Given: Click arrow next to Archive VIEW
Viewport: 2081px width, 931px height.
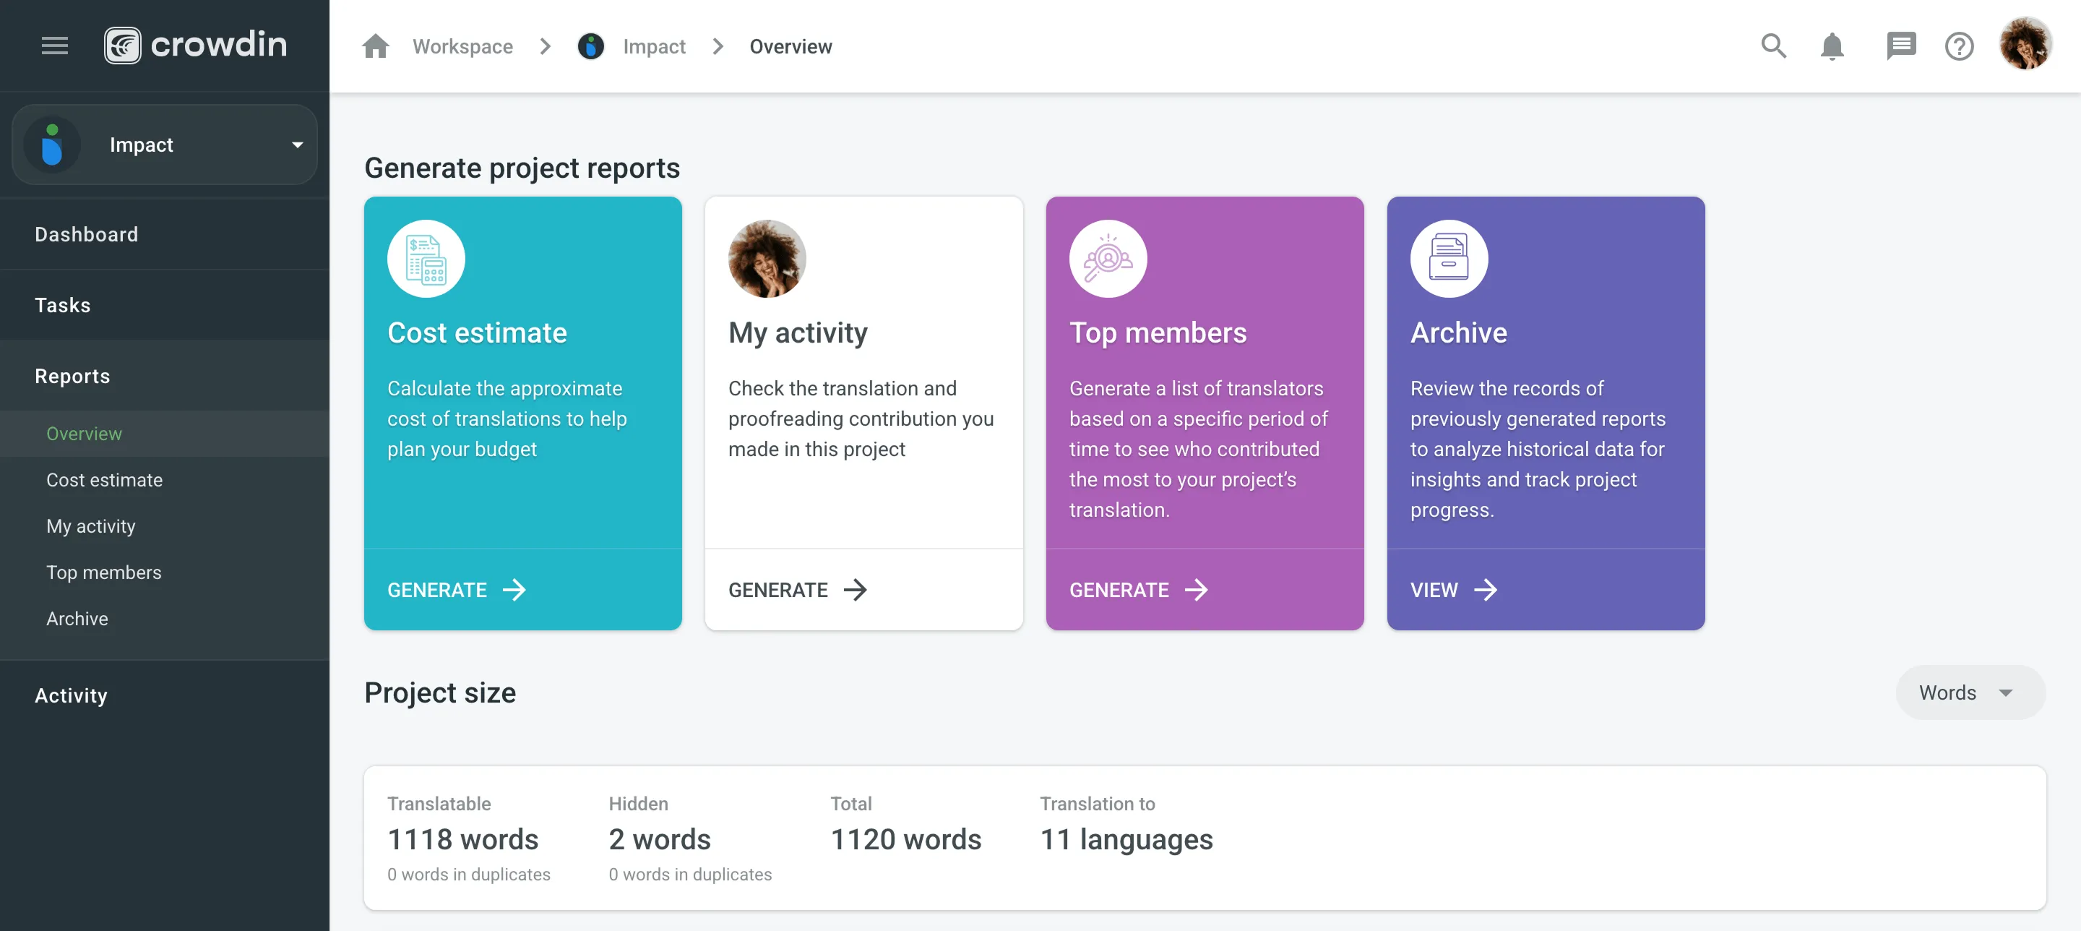Looking at the screenshot, I should tap(1486, 590).
